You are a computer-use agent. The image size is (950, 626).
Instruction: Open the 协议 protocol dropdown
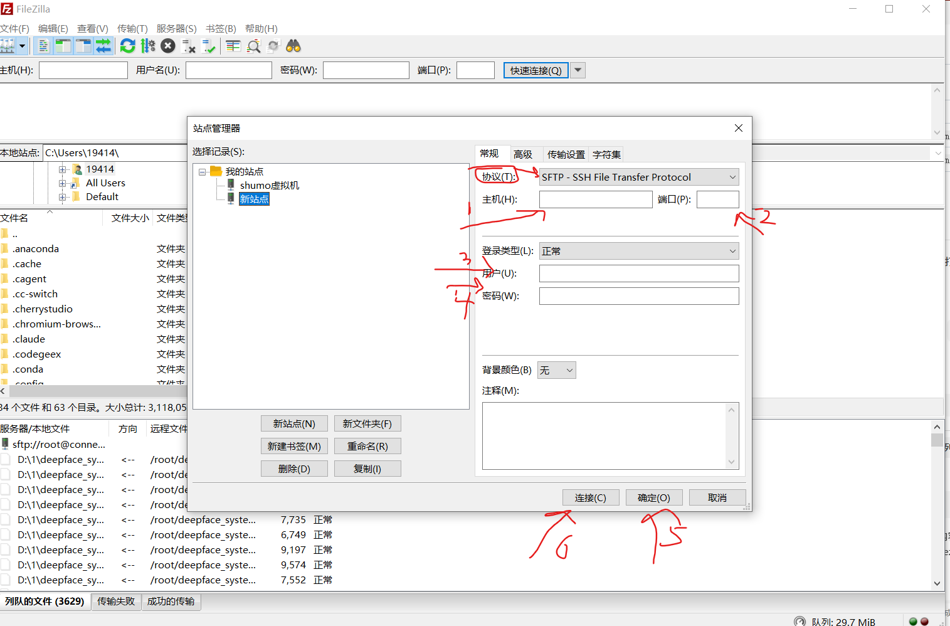coord(639,177)
